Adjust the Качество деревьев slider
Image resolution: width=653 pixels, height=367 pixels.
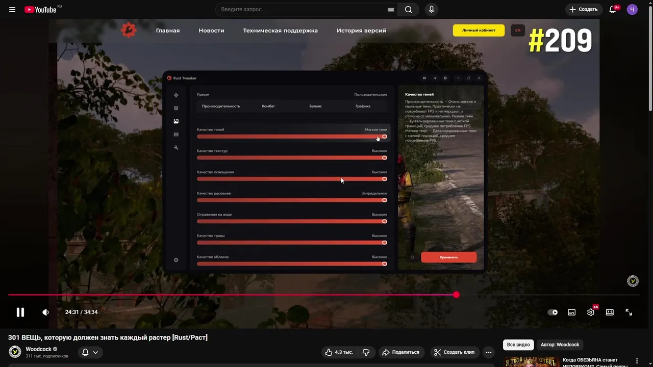[x=292, y=200]
